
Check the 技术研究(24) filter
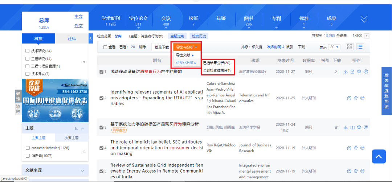(x=28, y=51)
